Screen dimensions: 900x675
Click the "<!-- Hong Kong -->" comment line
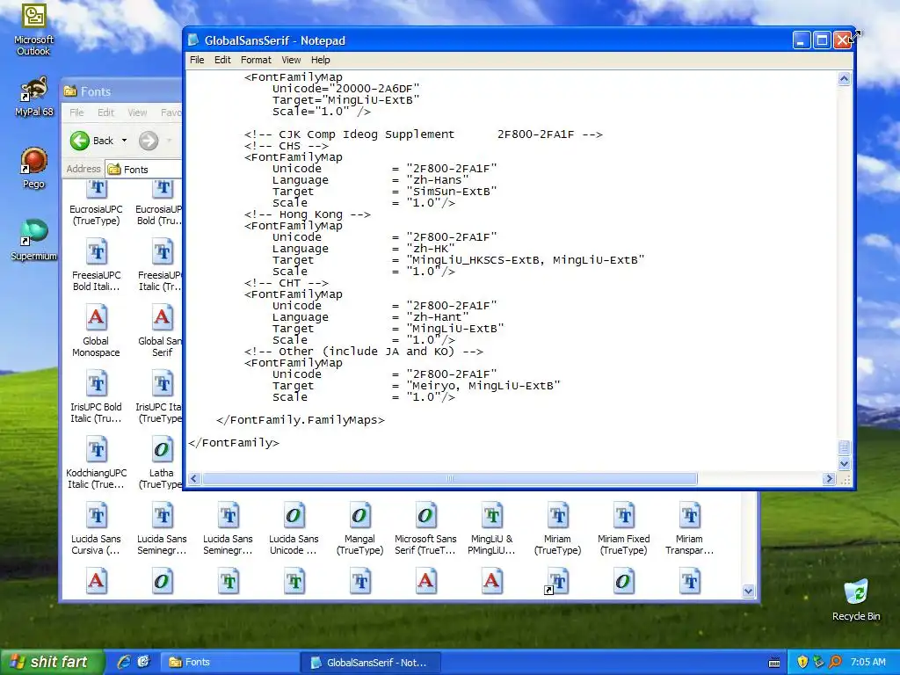(307, 214)
